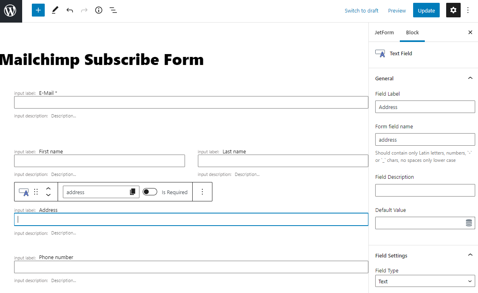Open the List View icon
This screenshot has height=293, width=478.
click(113, 10)
